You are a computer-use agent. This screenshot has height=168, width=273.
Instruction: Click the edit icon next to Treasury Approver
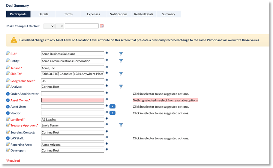click(x=8, y=125)
